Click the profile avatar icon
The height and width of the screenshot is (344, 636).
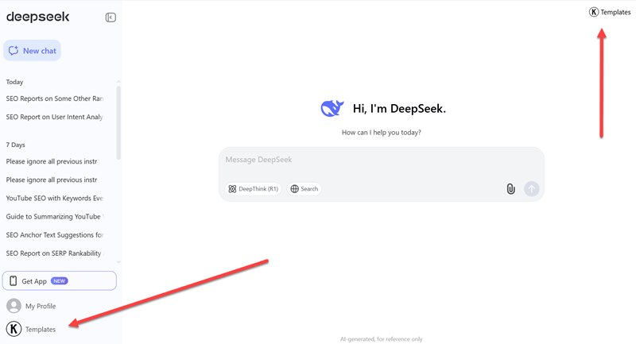click(14, 306)
